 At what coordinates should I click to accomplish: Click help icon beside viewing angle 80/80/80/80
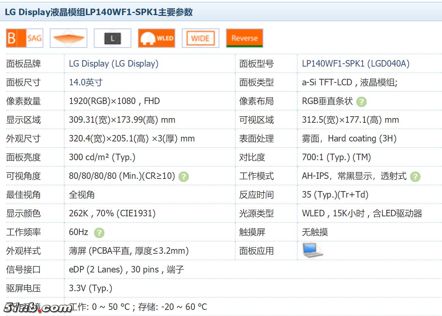(184, 177)
